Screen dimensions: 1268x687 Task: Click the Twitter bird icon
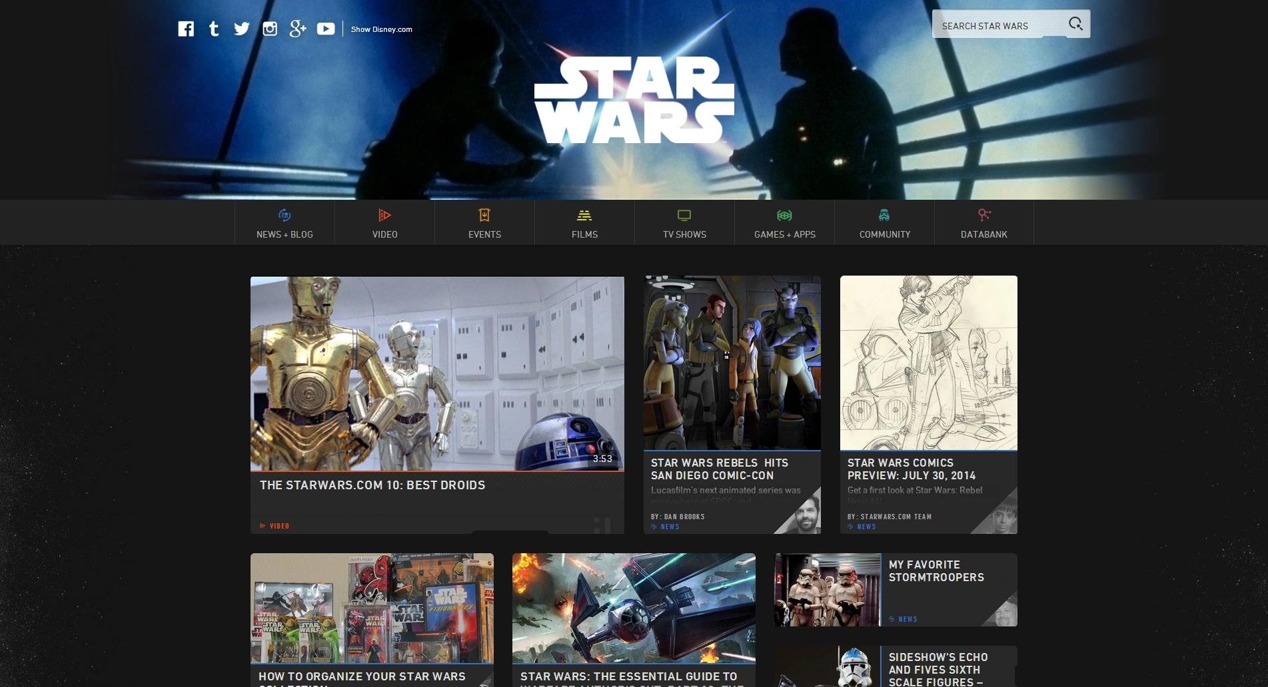[241, 29]
